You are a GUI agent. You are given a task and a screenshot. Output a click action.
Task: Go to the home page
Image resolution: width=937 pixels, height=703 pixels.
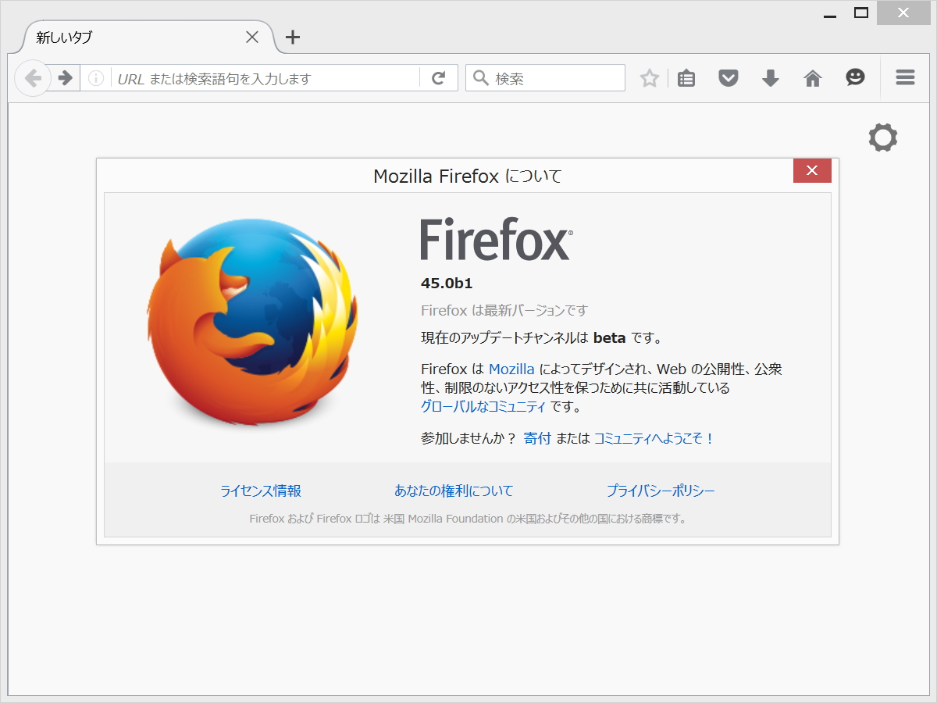tap(812, 77)
